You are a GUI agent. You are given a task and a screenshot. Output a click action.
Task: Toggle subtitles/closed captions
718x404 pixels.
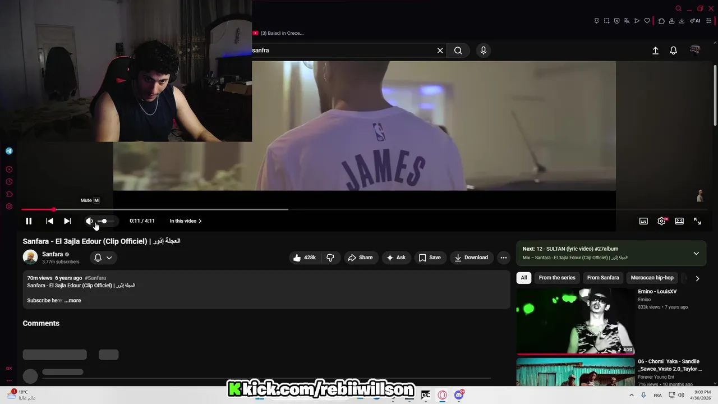pyautogui.click(x=643, y=221)
